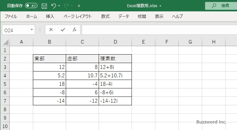Click the formula bar Cancel X icon
This screenshot has height=130, width=237.
pos(51,30)
